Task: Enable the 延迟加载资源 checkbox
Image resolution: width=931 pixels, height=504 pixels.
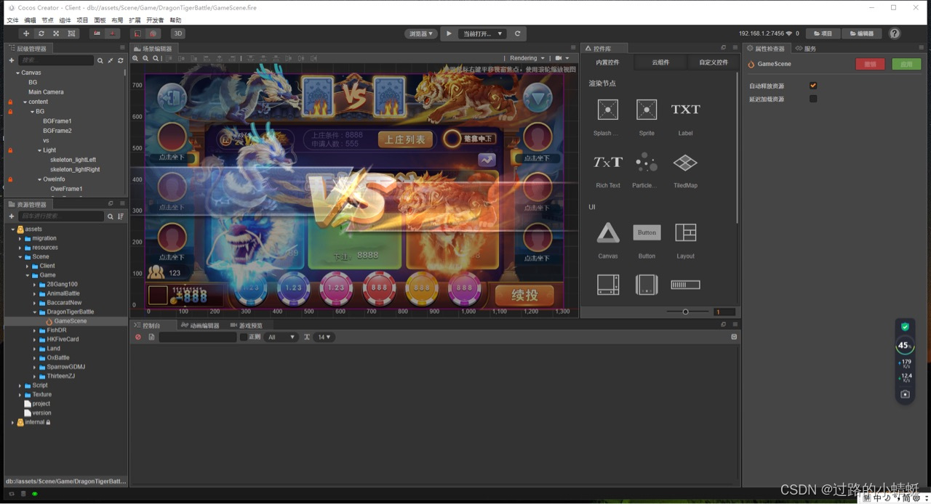Action: pos(813,99)
